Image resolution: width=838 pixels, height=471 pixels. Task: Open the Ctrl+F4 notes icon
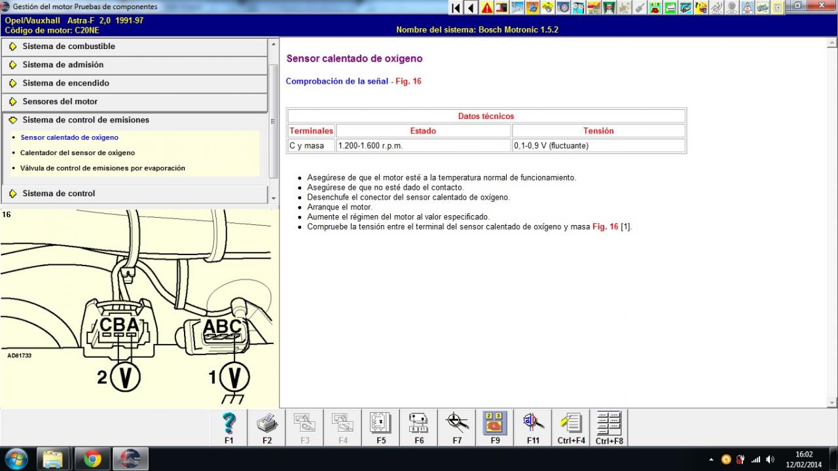click(x=571, y=424)
